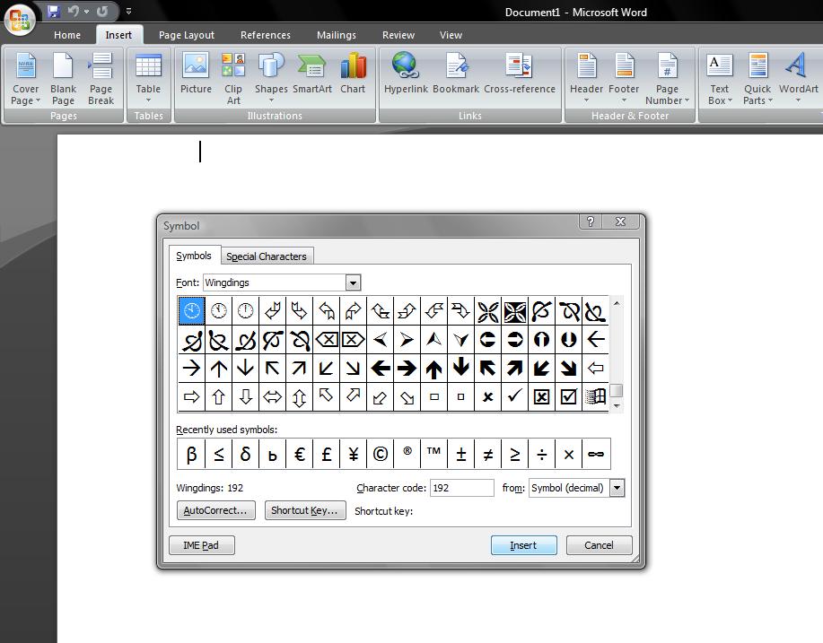Open the Mailings ribbon tab
The height and width of the screenshot is (643, 823).
coord(337,35)
